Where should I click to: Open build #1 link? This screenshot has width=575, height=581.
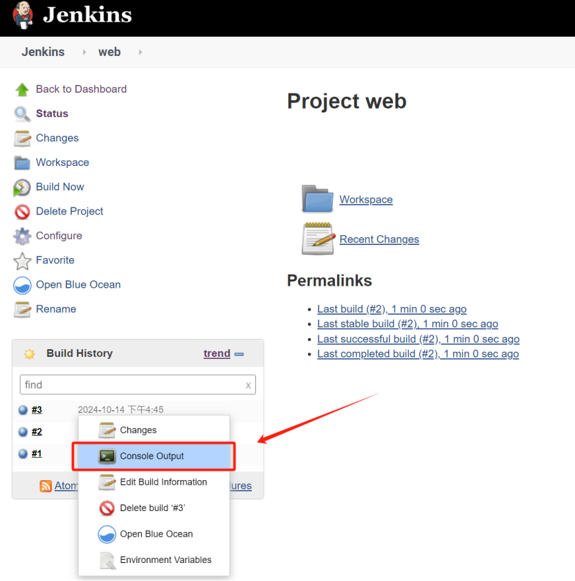[x=37, y=454]
